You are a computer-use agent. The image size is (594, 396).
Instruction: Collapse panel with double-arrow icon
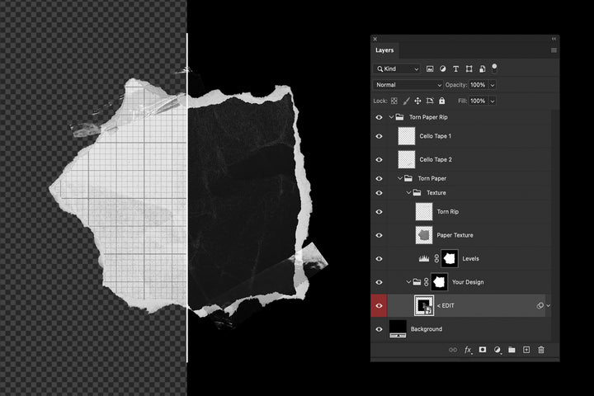click(554, 39)
